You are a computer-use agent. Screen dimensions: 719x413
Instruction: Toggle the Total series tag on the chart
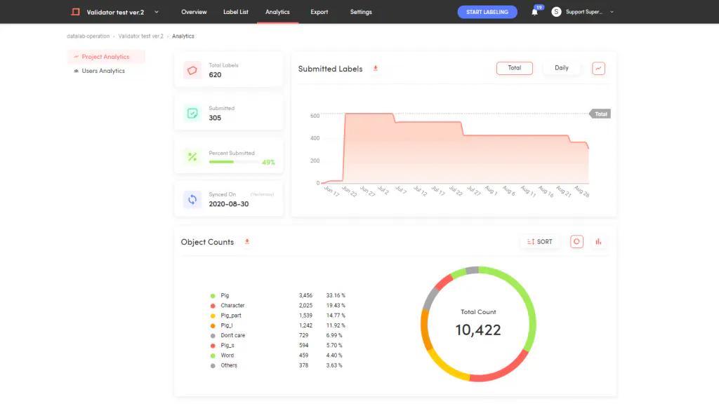tap(600, 114)
